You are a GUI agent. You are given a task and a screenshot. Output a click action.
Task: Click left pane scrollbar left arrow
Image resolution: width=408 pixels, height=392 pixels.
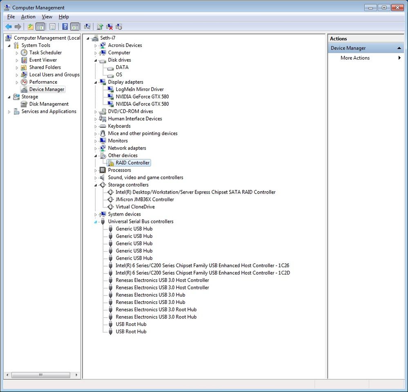7,375
